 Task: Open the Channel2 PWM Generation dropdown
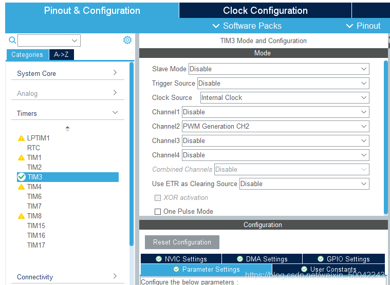pyautogui.click(x=275, y=127)
